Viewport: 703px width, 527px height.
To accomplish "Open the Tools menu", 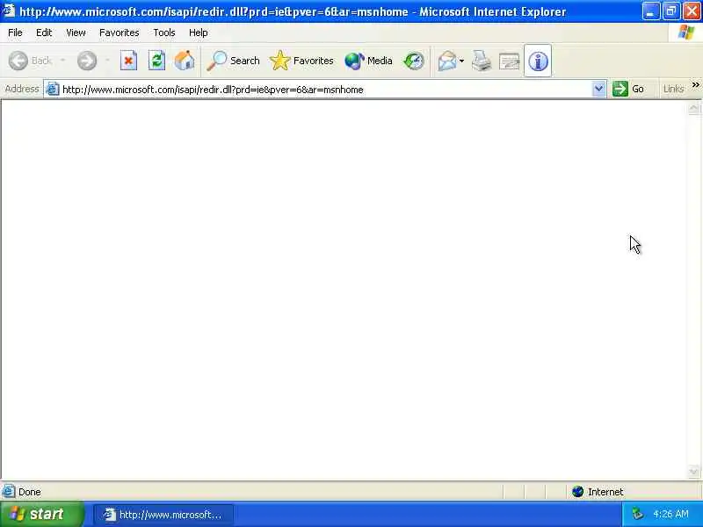I will pos(164,32).
